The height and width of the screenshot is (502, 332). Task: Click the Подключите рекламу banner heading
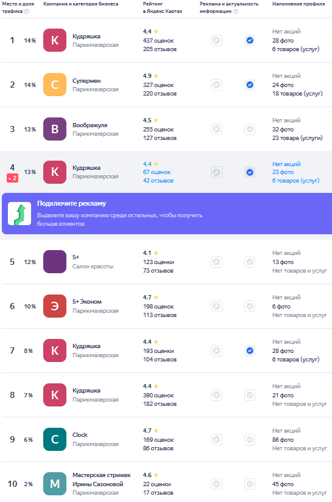(71, 203)
